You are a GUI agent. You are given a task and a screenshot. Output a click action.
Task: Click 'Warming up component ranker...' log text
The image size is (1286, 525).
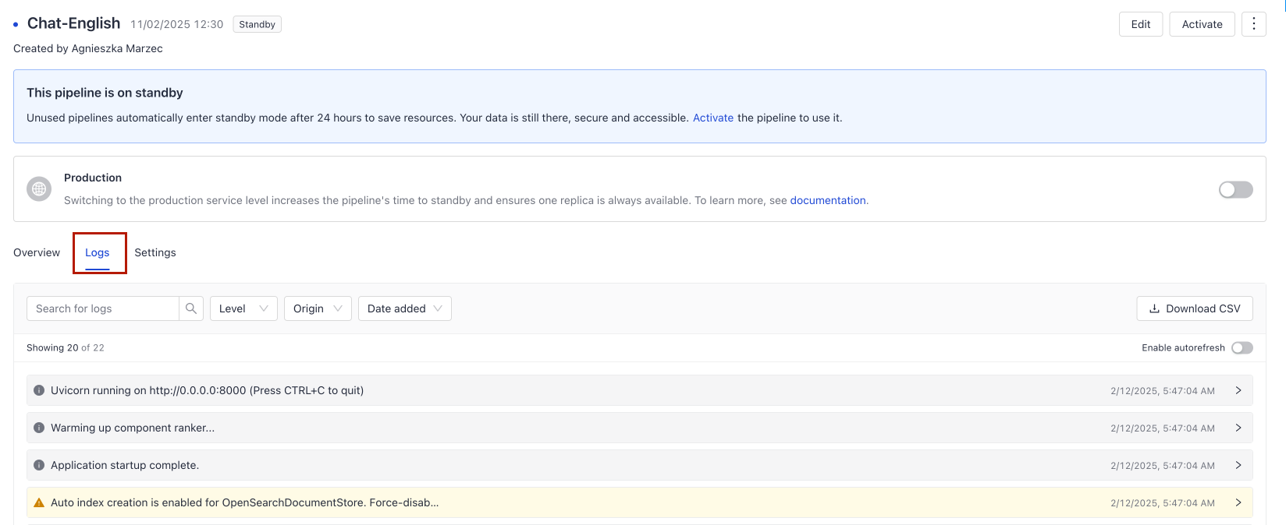(x=133, y=428)
